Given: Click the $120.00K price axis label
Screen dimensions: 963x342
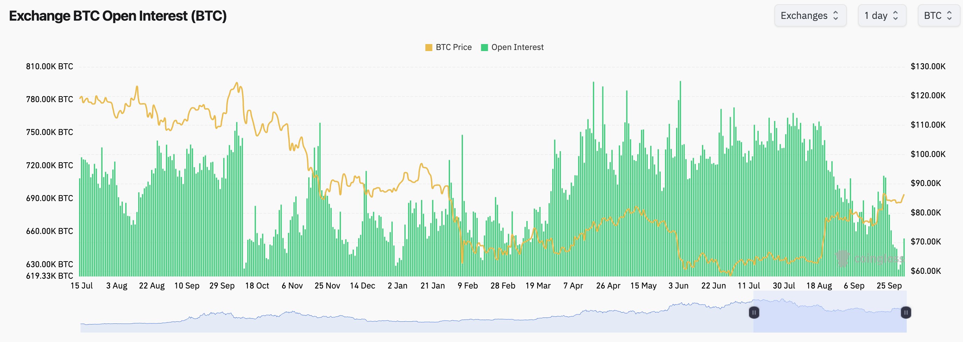Looking at the screenshot, I should coord(928,95).
